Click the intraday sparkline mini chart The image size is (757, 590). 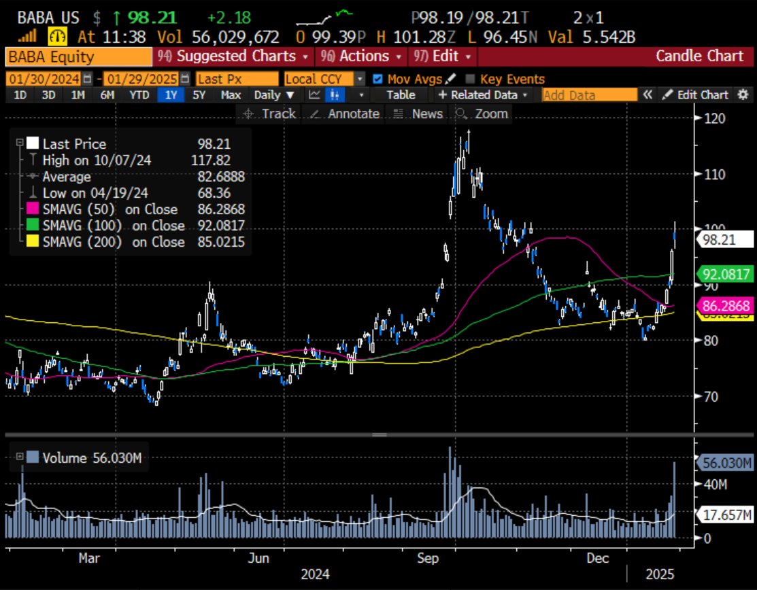coord(324,18)
